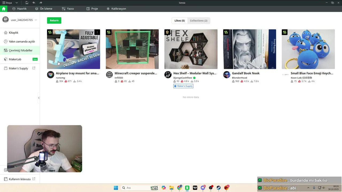Screen dimensions: 342x192
Task: Click the download icon on Hex Shelf
Action: coord(192,81)
